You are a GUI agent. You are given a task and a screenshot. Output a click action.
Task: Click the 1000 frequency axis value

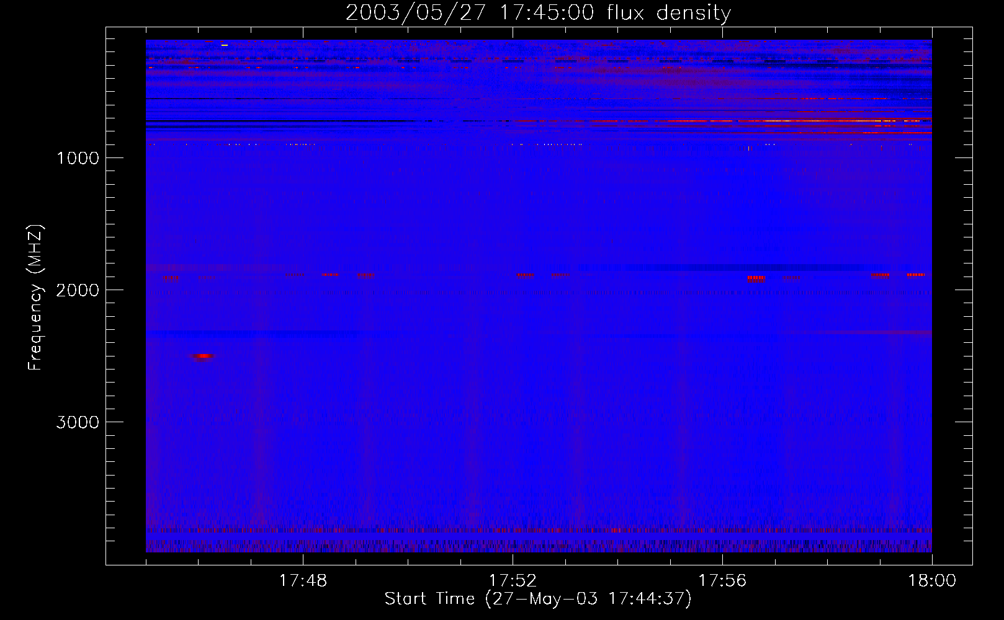(x=78, y=158)
